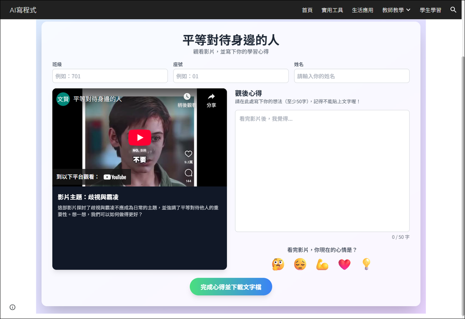Click the comment bubble icon on video

click(188, 173)
